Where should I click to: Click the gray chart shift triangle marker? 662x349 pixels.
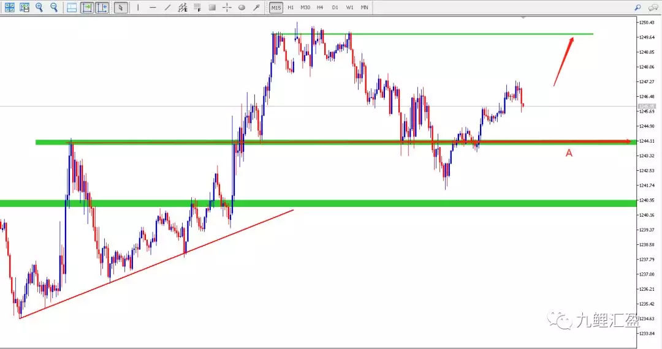click(523, 17)
